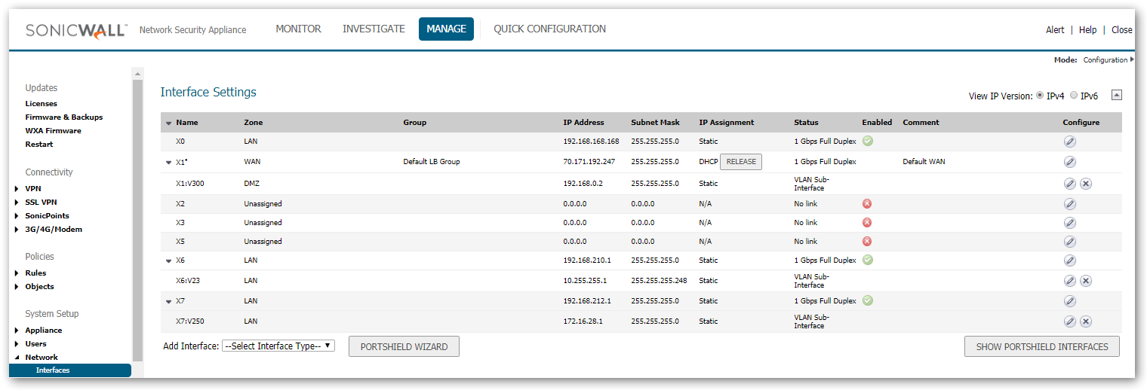Screen dimensions: 1147x390
Task: Click the edit pencil icon for X0
Action: point(1069,142)
